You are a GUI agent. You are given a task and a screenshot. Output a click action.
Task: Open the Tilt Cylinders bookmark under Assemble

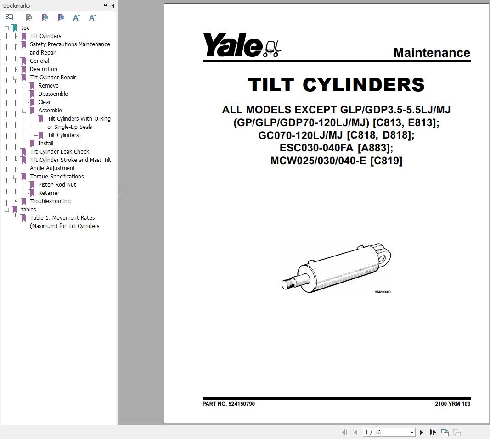point(63,135)
